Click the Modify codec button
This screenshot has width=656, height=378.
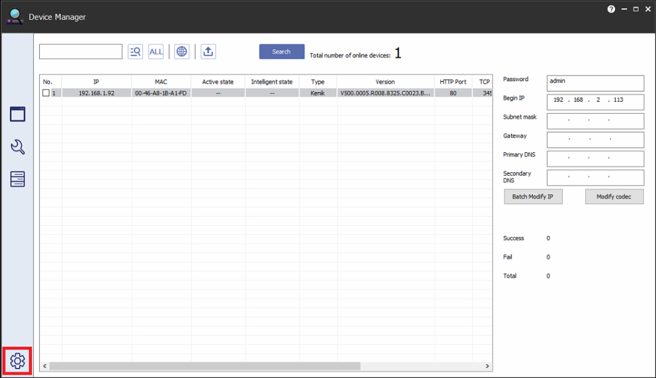(614, 197)
